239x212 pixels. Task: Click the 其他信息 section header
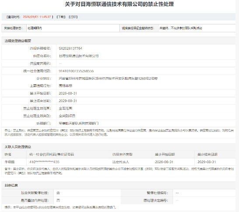coord(11,185)
